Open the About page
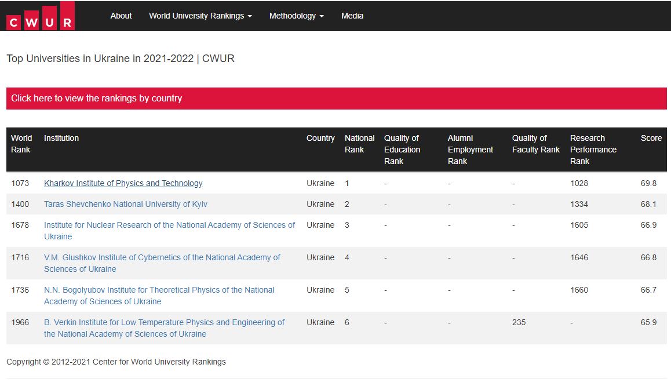Viewport: 671px width, 386px height. point(121,16)
